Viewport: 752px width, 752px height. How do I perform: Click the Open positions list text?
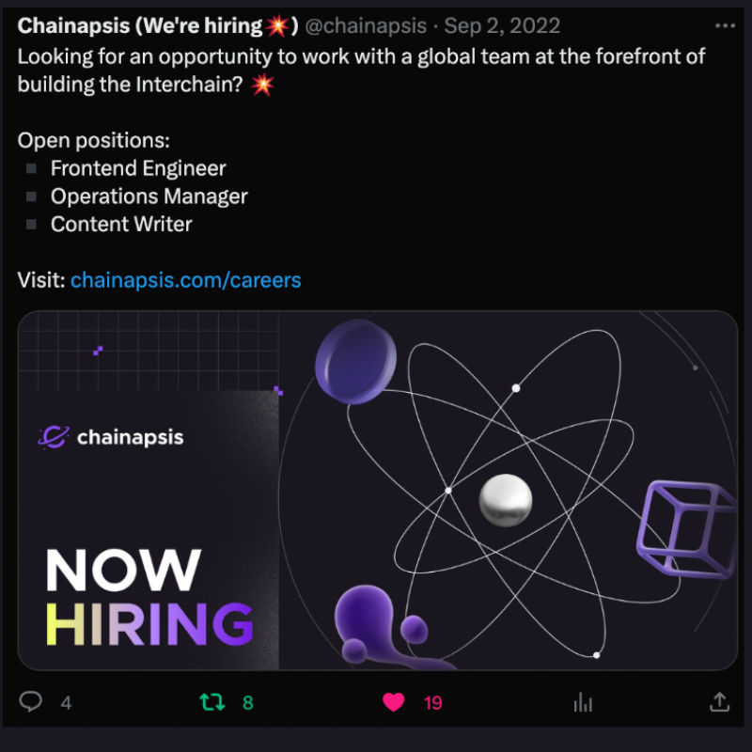[x=133, y=182]
